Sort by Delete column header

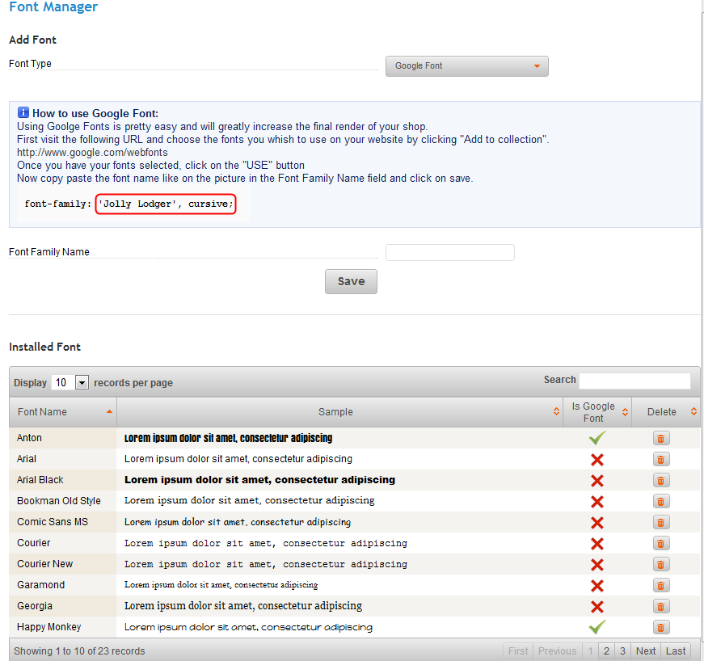point(666,412)
